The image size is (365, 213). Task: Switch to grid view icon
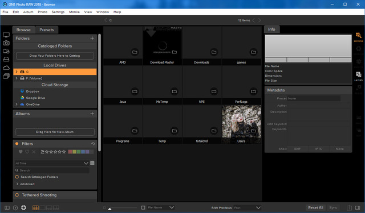click(35, 208)
